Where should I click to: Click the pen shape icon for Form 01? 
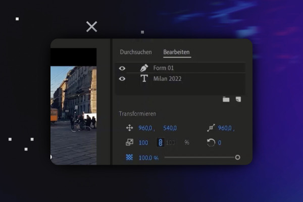(144, 68)
